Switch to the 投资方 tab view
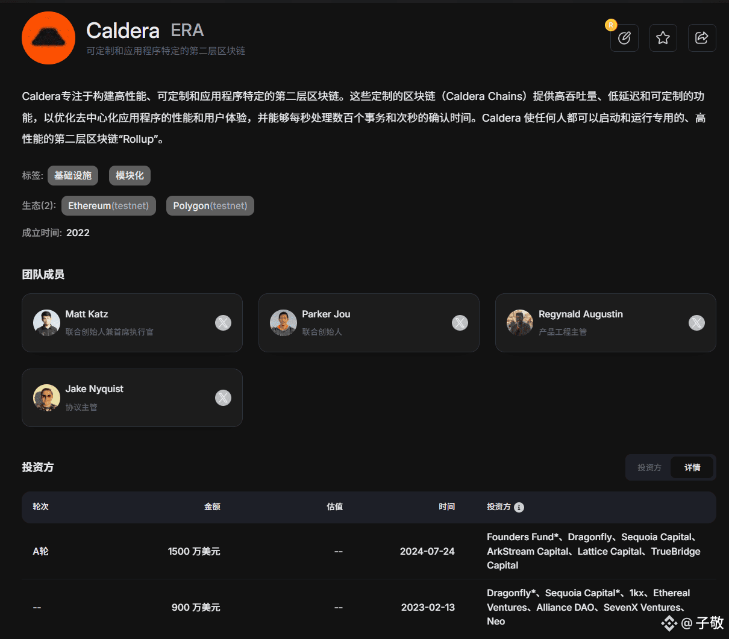The image size is (729, 639). coord(649,467)
